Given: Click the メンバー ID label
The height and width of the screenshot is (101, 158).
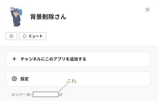Looking at the screenshot, I should 22,95.
